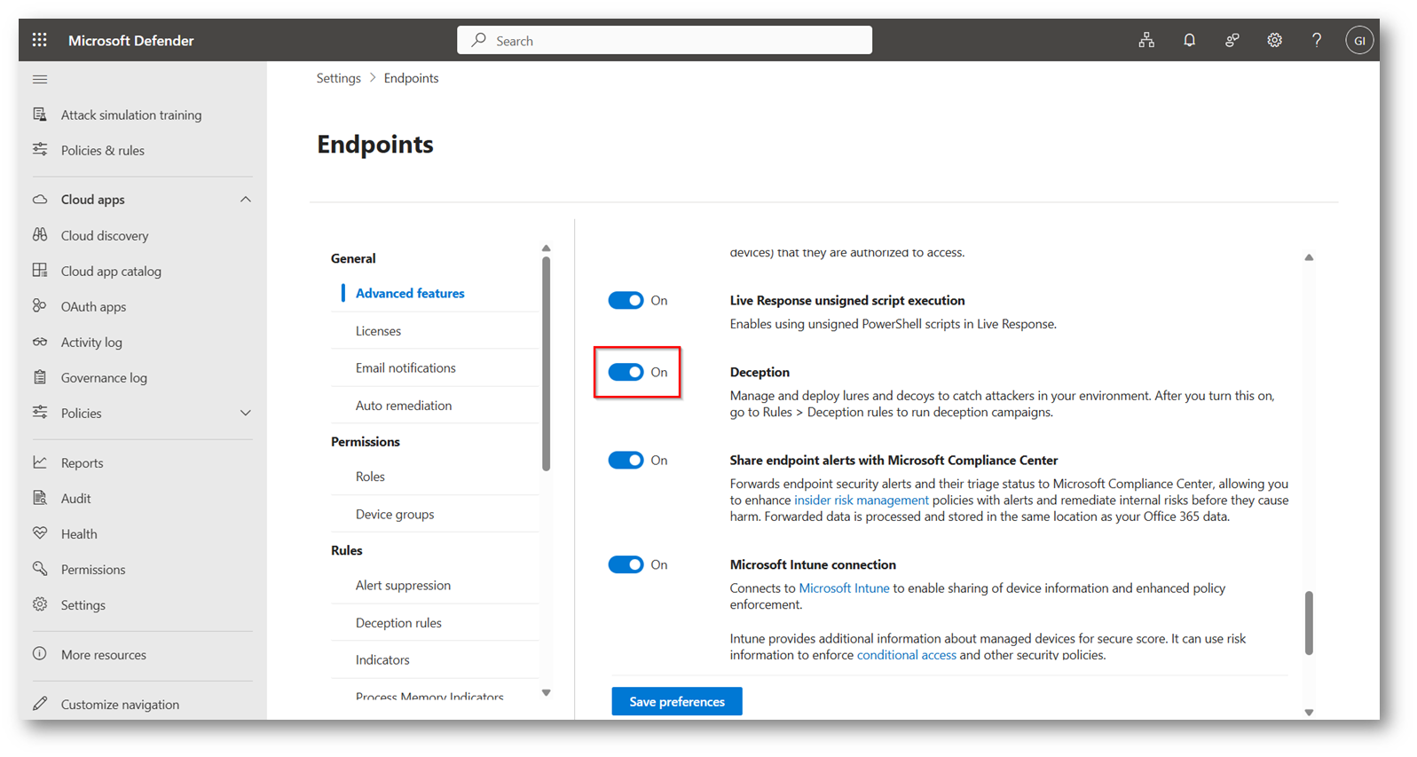Click the Cloud discovery binoculars icon
The width and height of the screenshot is (1417, 757).
(40, 235)
